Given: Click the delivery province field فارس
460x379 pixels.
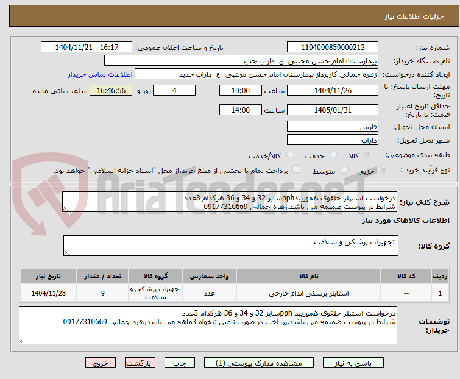Looking at the screenshot, I should pos(333,126).
